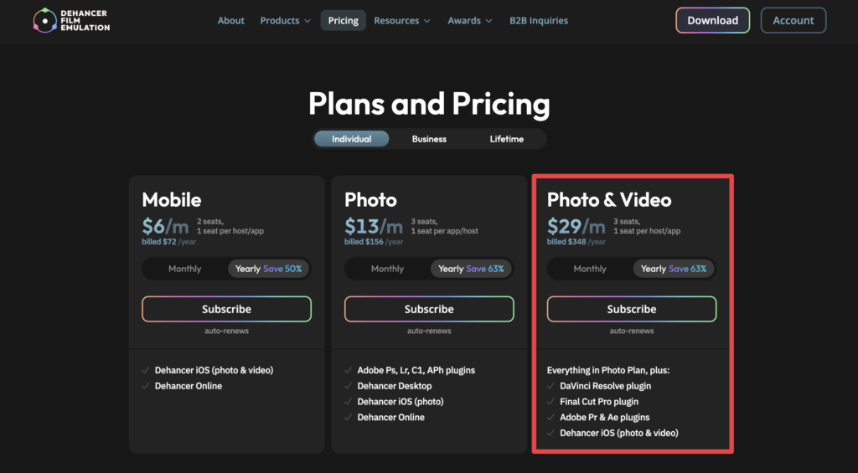Image resolution: width=858 pixels, height=473 pixels.
Task: Go to the About page link
Action: (x=231, y=20)
